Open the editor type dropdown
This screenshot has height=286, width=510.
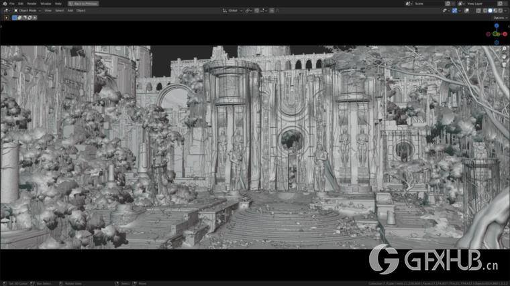coord(7,11)
